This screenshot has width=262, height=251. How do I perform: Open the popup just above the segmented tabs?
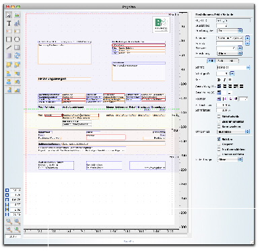(x=230, y=53)
